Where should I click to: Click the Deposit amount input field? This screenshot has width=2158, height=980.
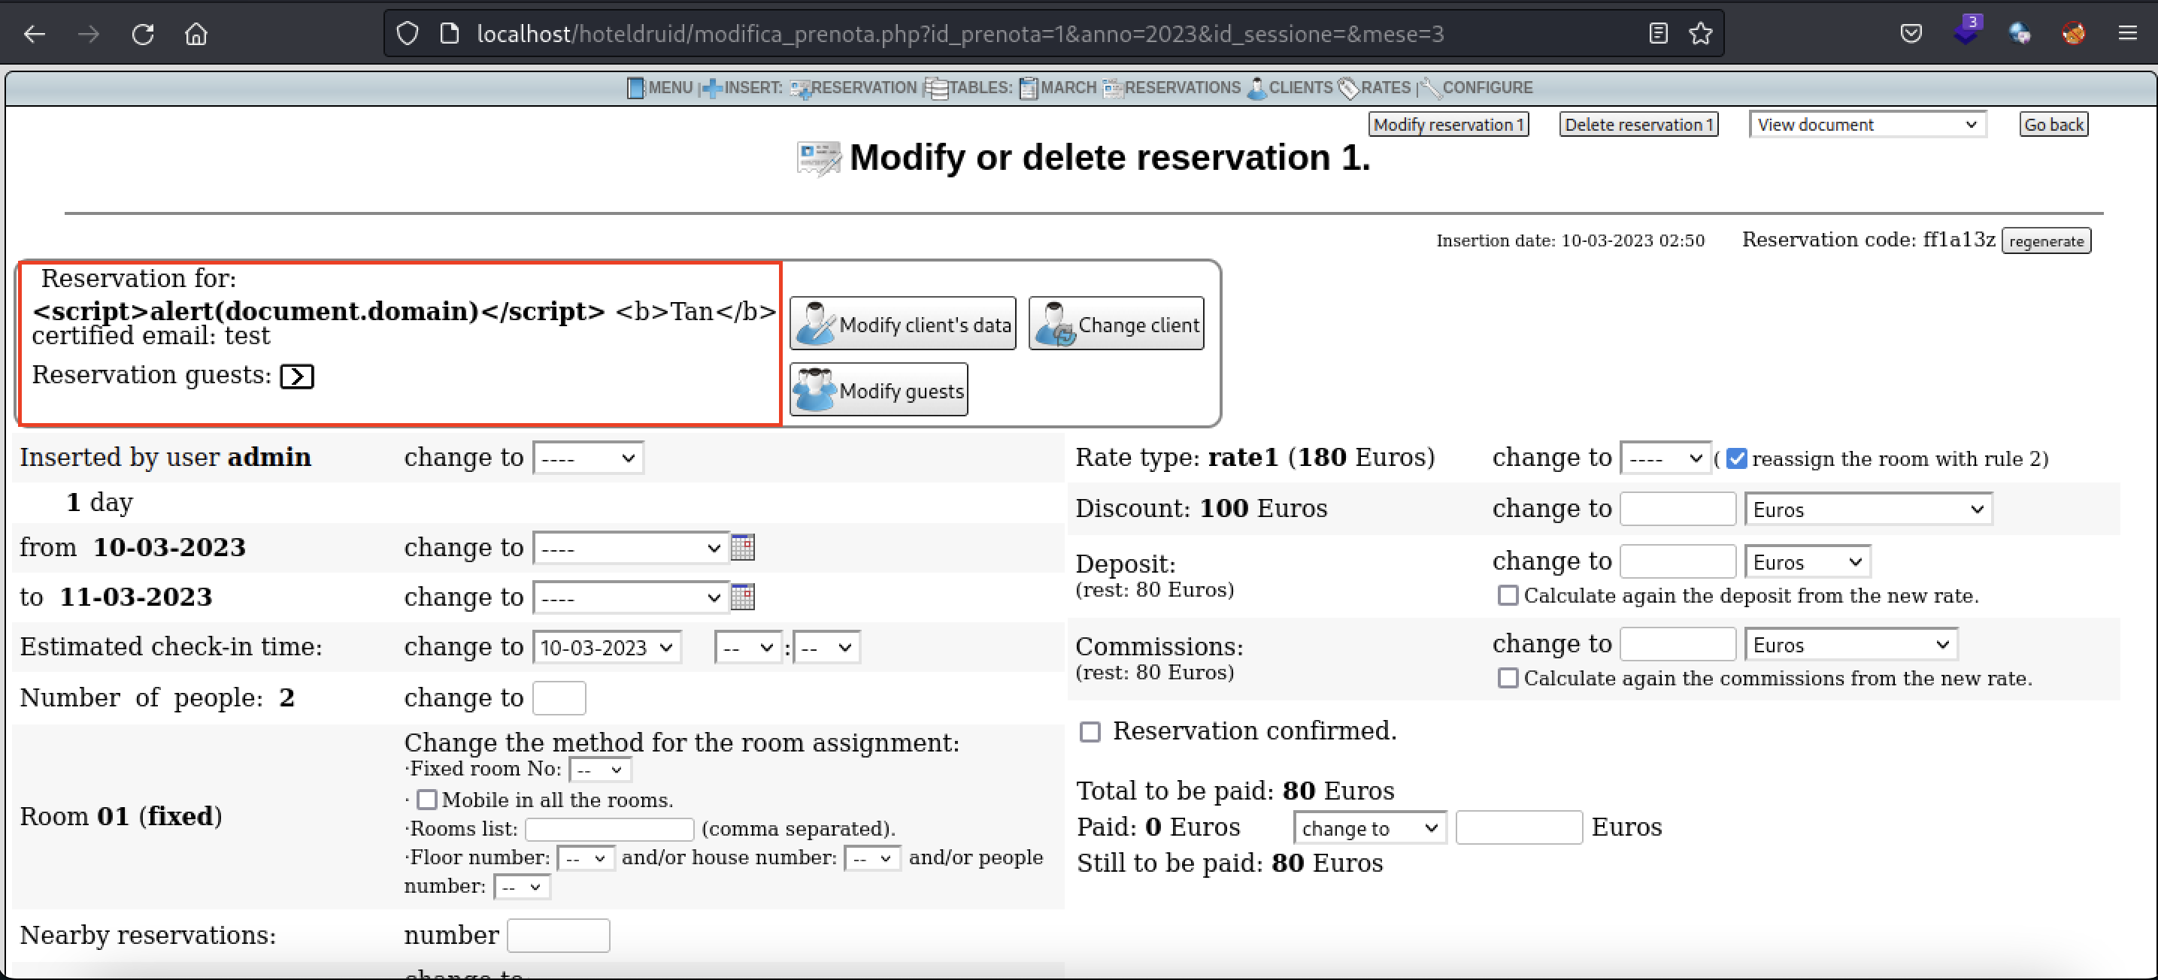(1677, 561)
